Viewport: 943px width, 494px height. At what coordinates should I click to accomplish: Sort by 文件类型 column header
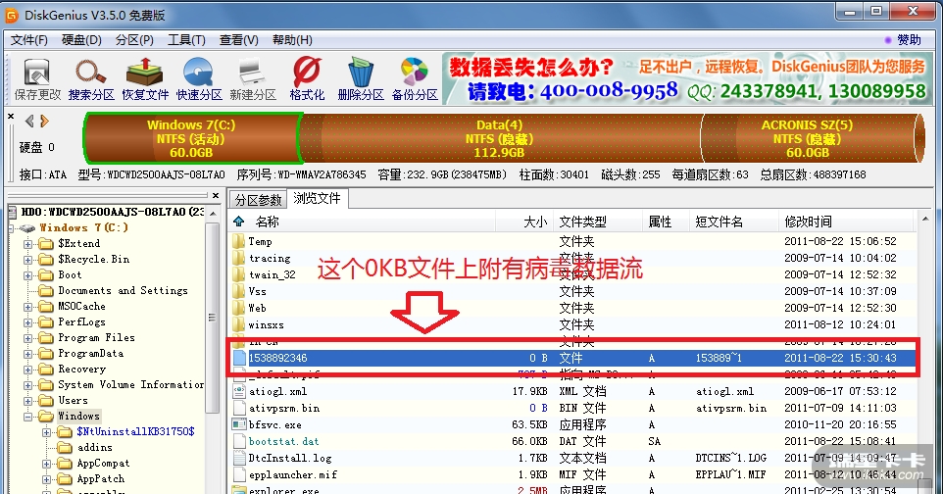[597, 222]
